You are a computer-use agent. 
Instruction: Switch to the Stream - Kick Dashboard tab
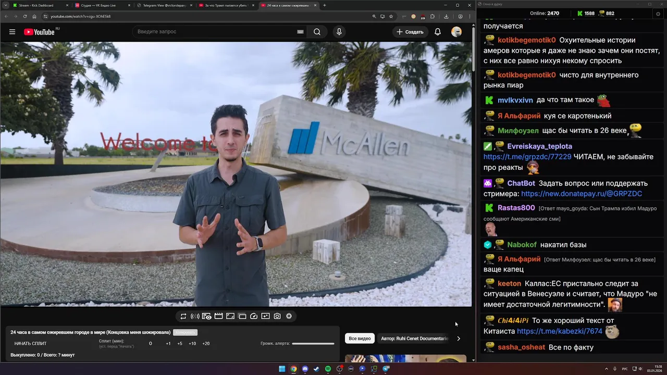click(x=41, y=5)
